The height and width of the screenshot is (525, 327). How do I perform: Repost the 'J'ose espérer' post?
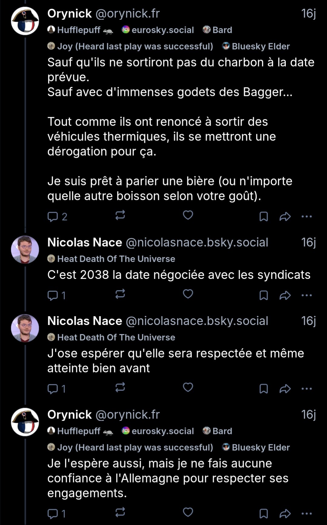(120, 388)
